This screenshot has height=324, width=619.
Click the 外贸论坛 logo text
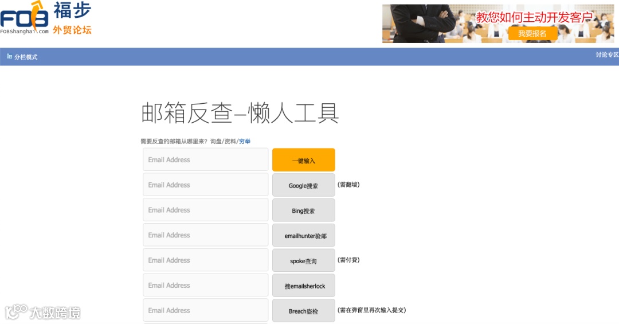(x=72, y=30)
